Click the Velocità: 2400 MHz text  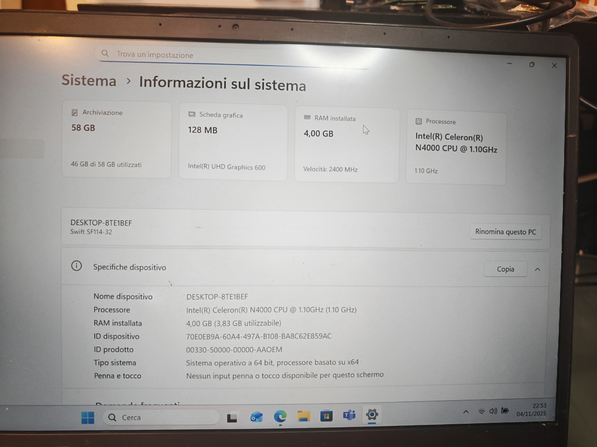(x=330, y=169)
